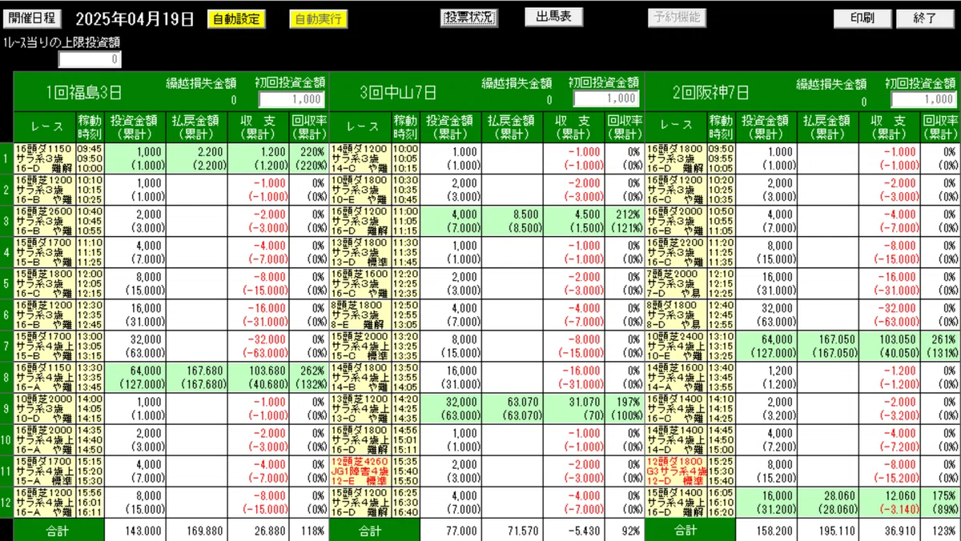Click the yellow 自動設定 button

point(235,19)
